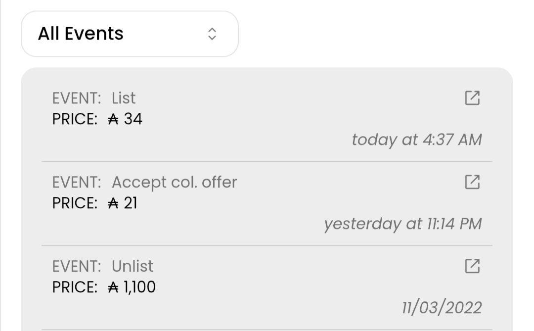534x331 pixels.
Task: Click the timestamp yesterday at 11:14 PM
Action: [402, 224]
